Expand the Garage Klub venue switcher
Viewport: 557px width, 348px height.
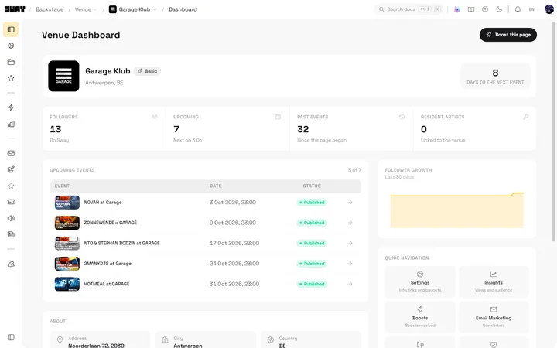[x=132, y=9]
